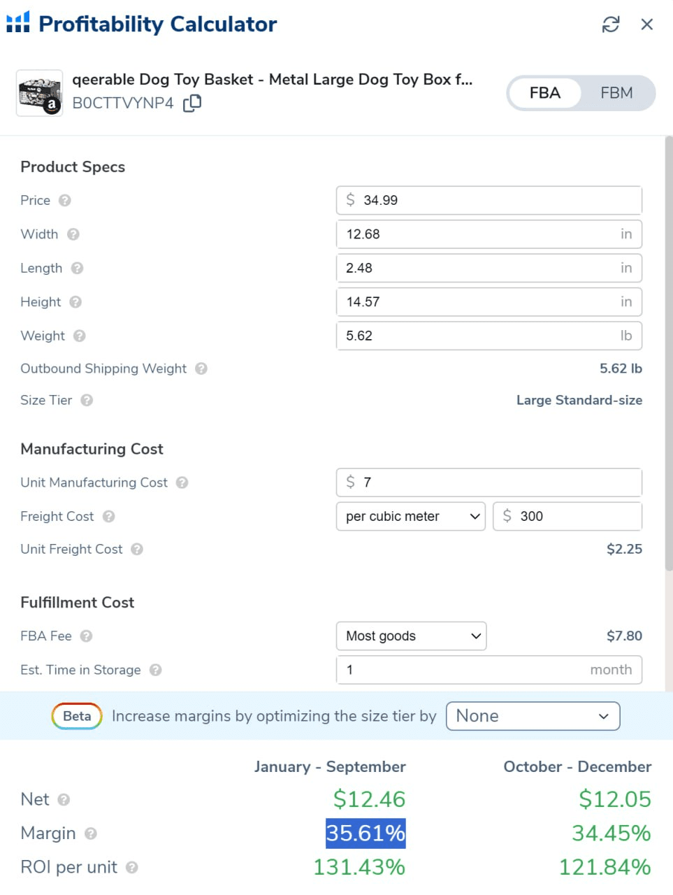The image size is (673, 895).
Task: Click the vertical scrollbar on the right
Action: click(x=668, y=350)
